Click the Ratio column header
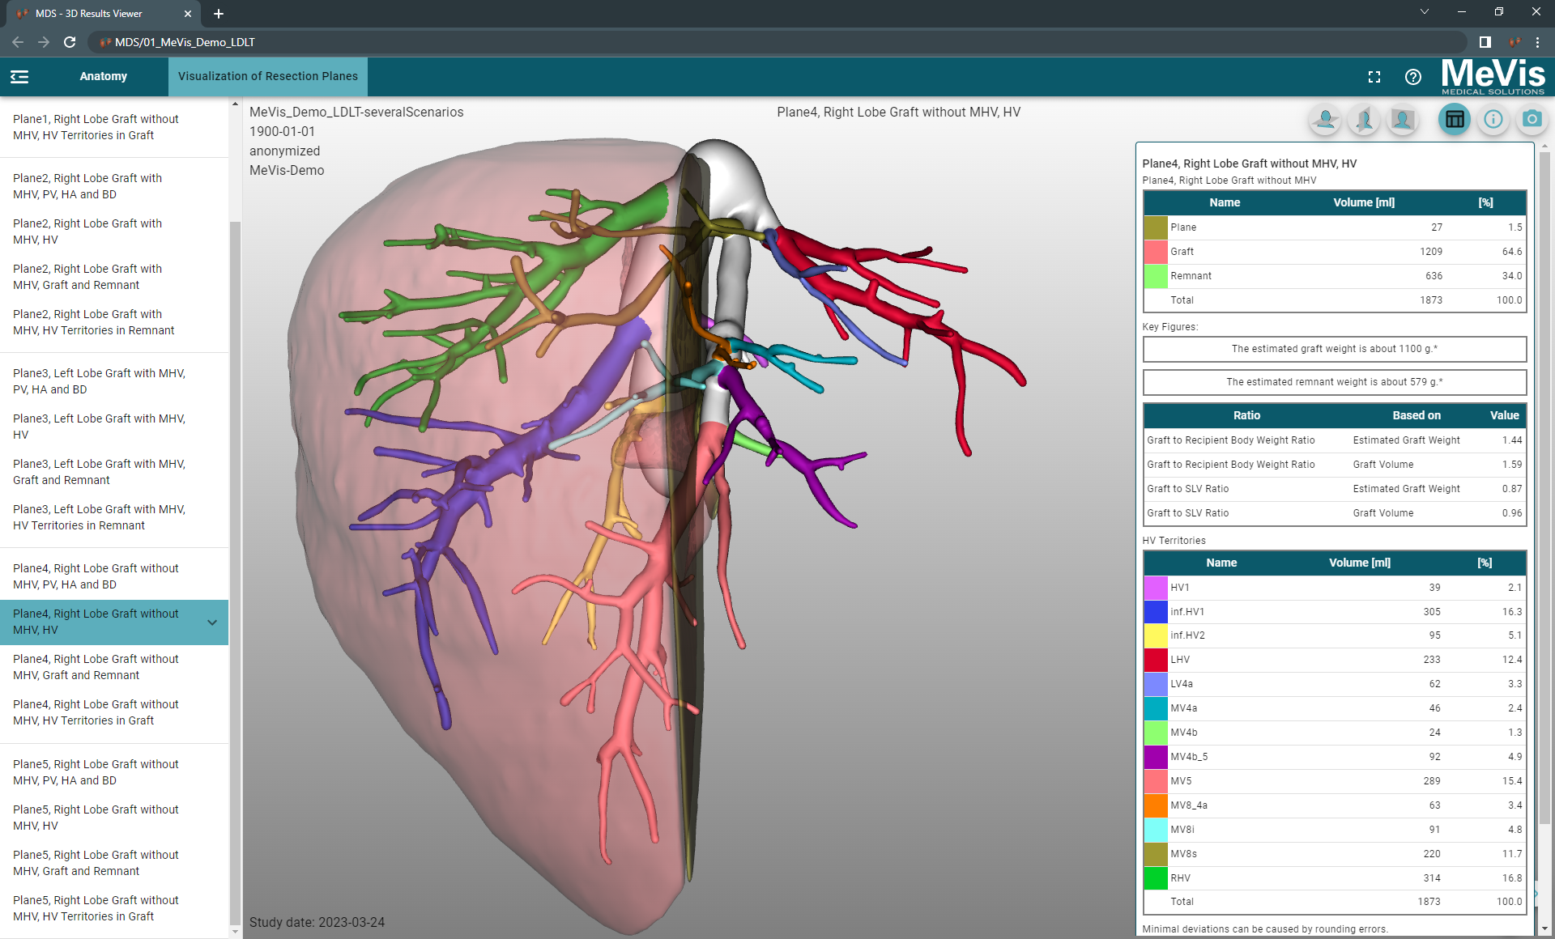This screenshot has height=939, width=1555. tap(1246, 415)
